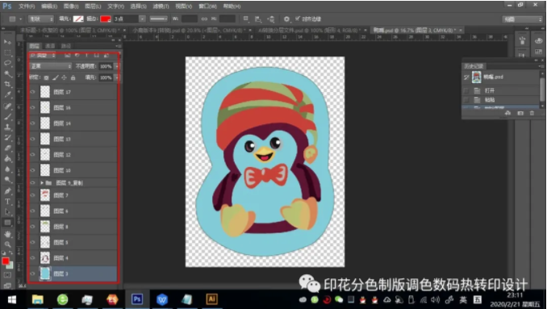Screen dimensions: 547x309
Task: Switch to the 通道 panel tab
Action: 50,46
